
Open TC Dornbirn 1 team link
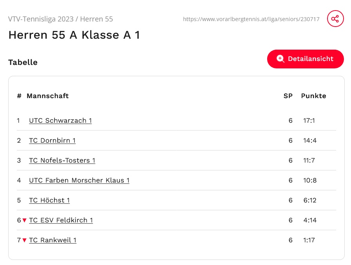coord(52,140)
